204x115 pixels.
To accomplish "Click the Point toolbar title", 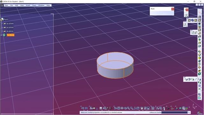I will pyautogui.click(x=152, y=9).
